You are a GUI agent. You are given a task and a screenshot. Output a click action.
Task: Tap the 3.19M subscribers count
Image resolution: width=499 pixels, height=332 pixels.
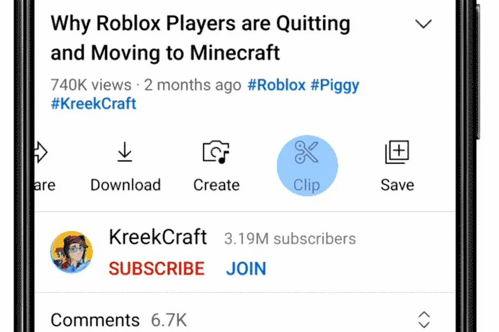click(290, 239)
